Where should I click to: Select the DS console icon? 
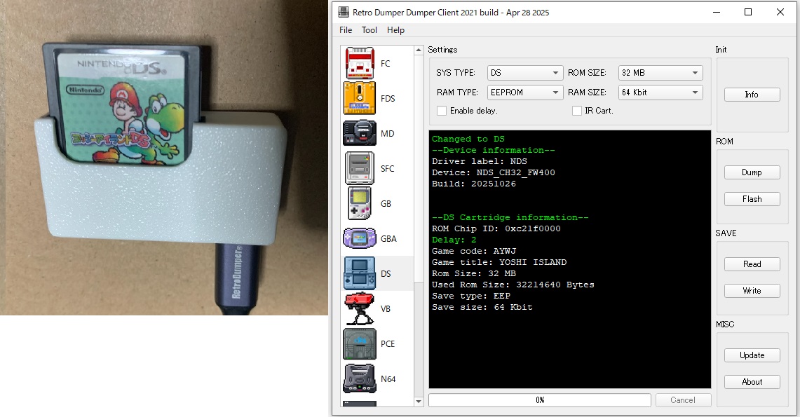point(360,273)
